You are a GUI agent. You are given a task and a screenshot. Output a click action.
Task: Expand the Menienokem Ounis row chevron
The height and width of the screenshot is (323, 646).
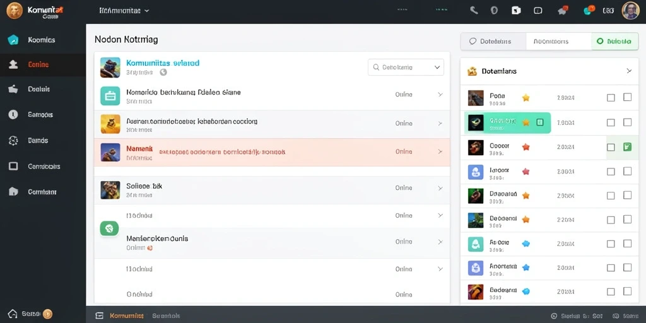pos(440,242)
